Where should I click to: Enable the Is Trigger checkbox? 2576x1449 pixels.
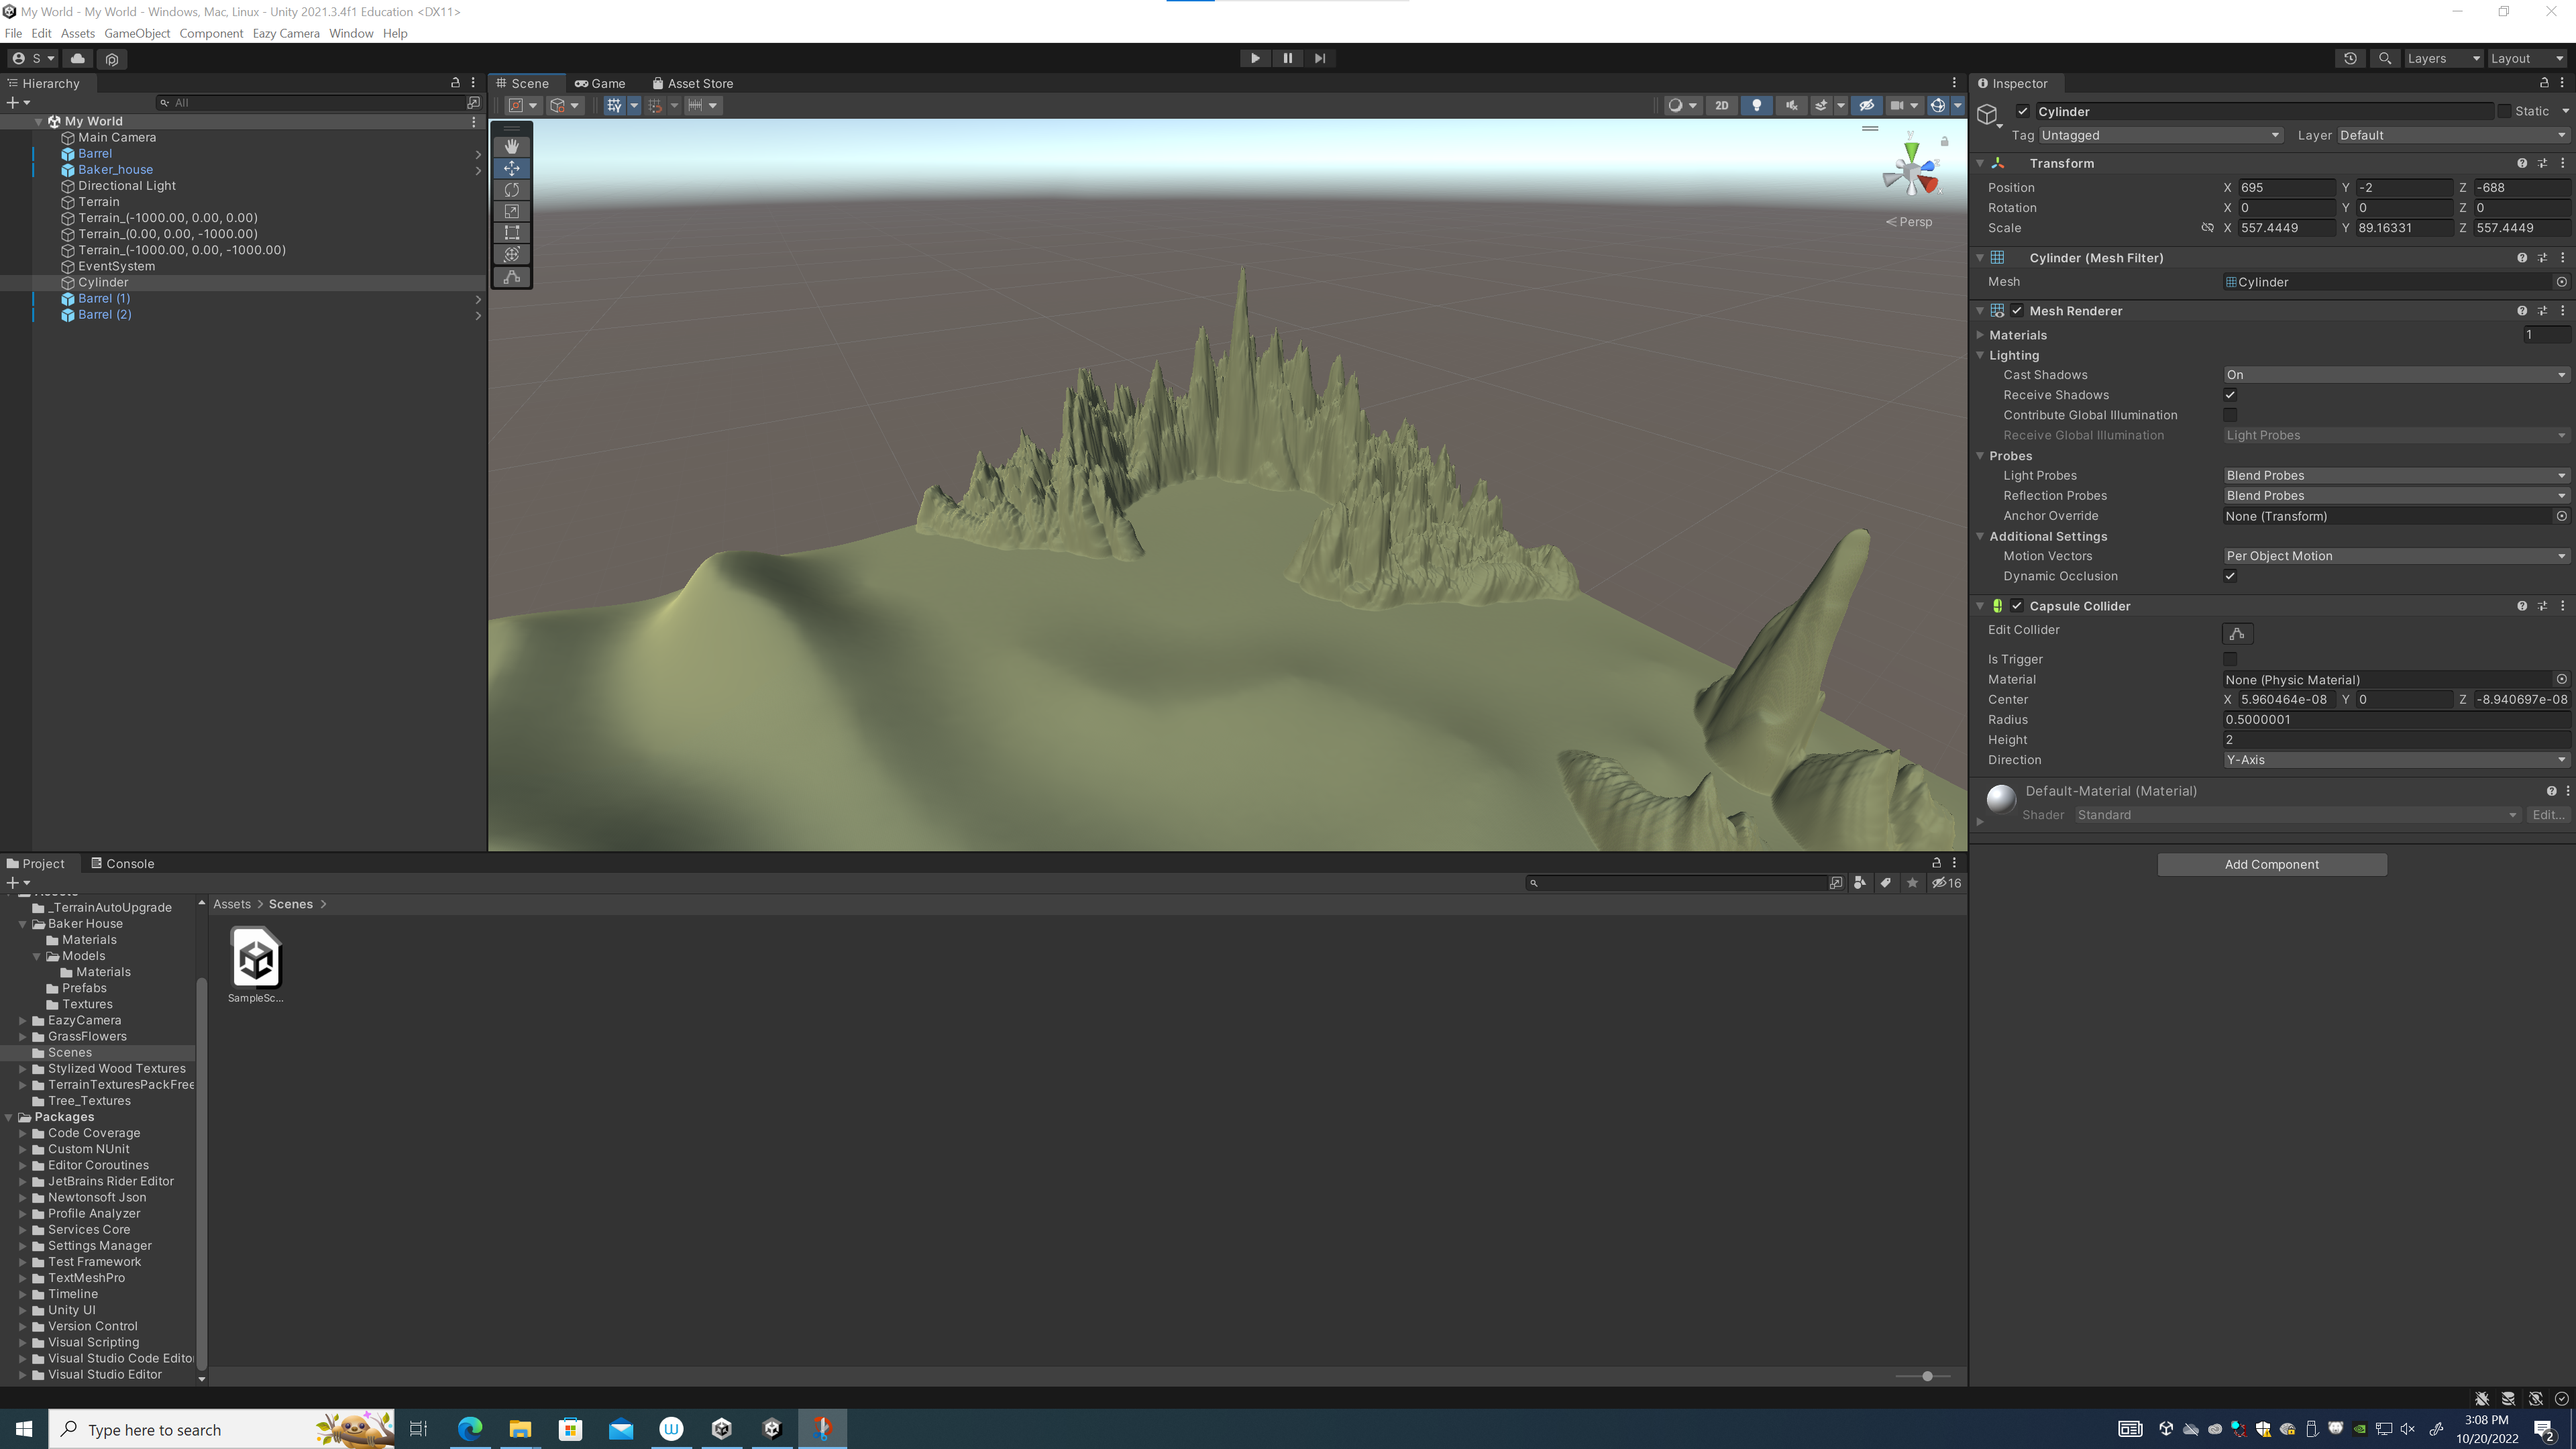(2230, 659)
